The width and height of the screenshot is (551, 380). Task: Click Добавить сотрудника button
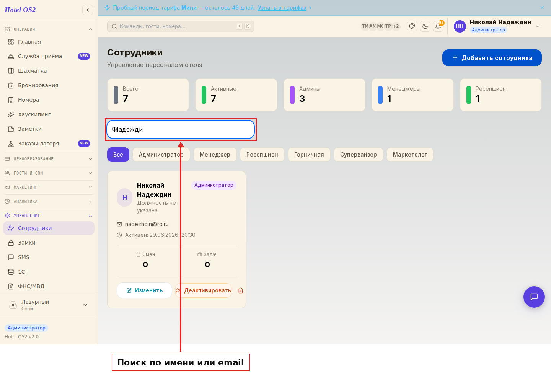[x=492, y=58]
